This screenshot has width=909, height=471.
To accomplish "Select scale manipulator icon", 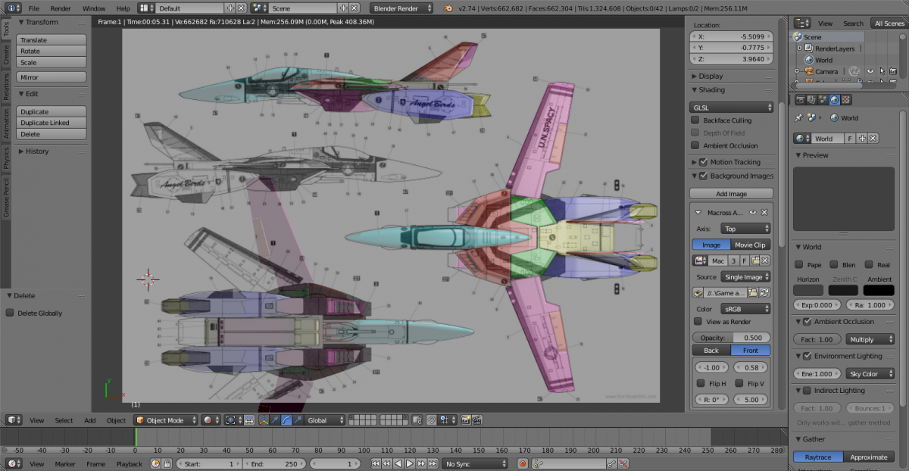I will (x=297, y=420).
